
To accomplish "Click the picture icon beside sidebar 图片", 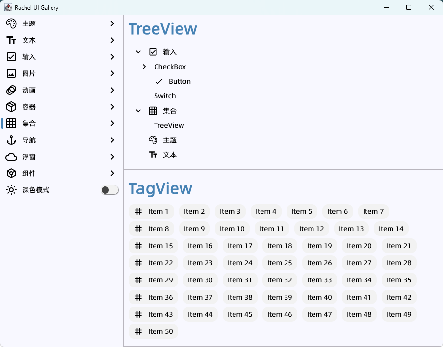I will point(11,73).
